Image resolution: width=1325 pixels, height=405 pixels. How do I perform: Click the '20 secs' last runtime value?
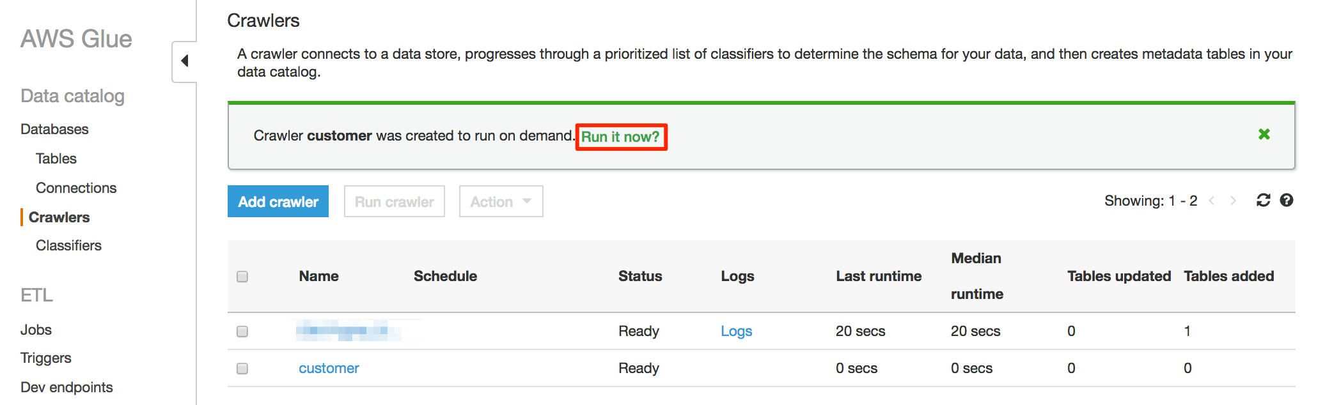click(x=860, y=331)
